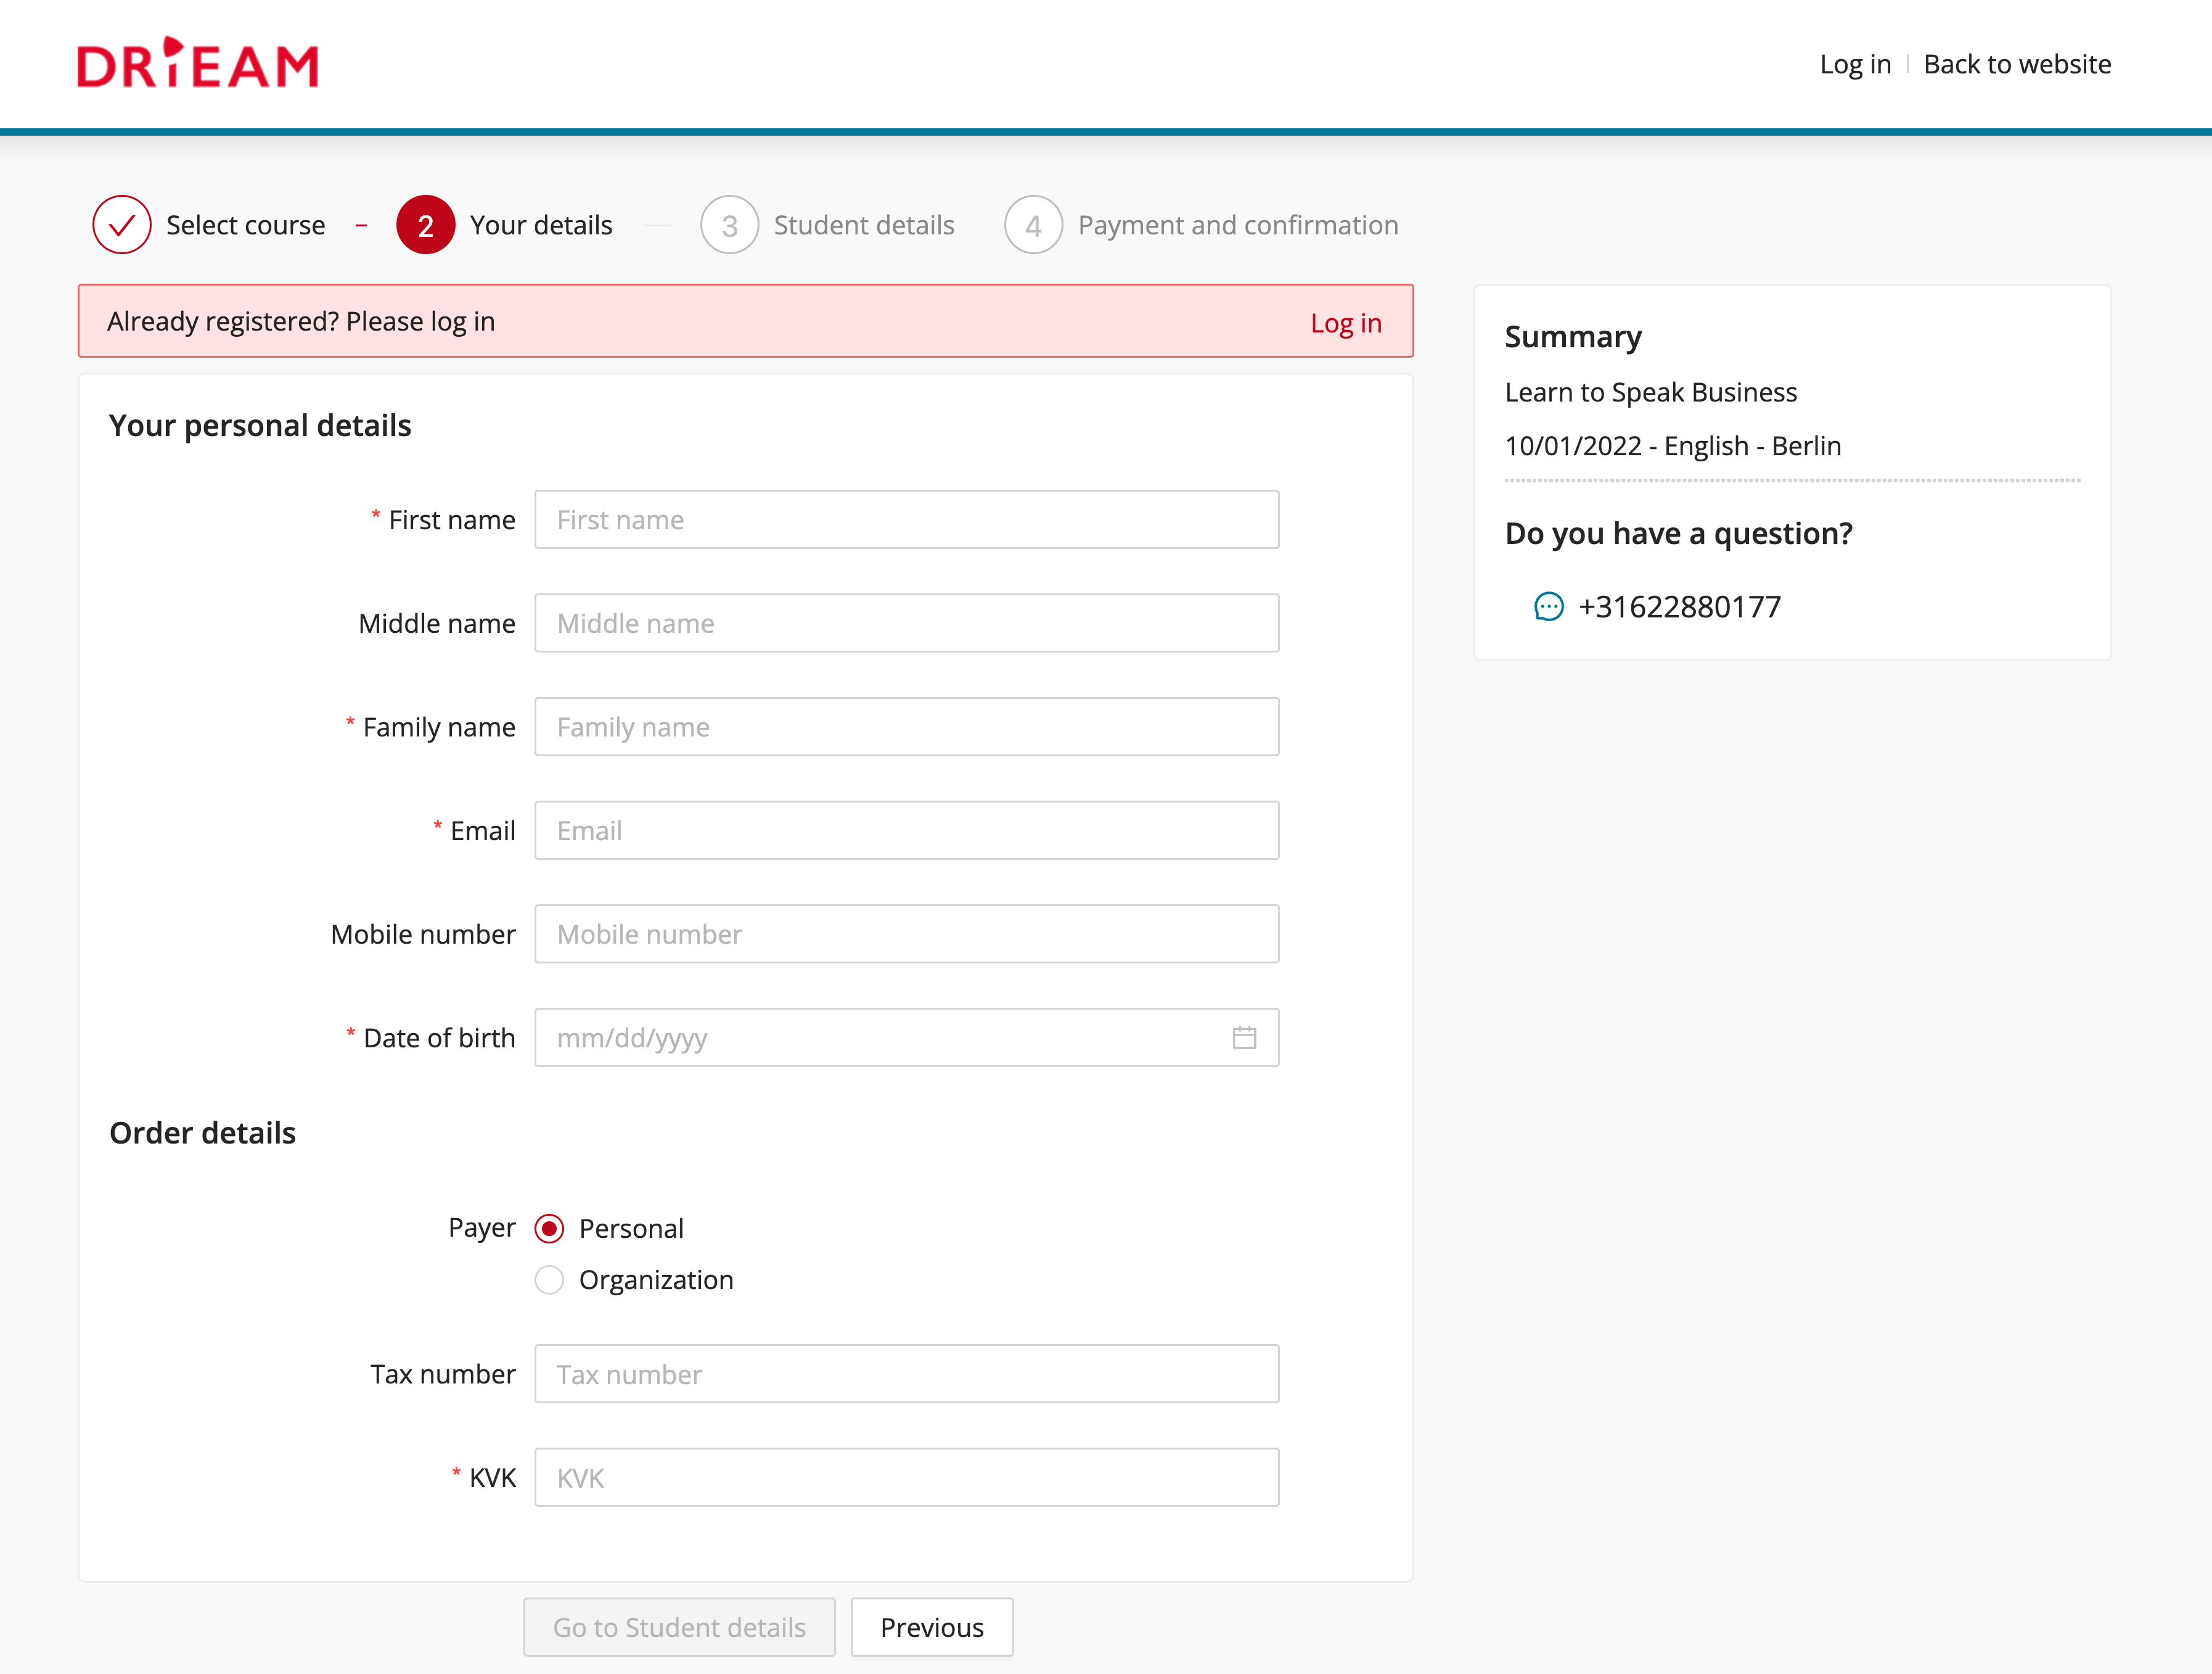This screenshot has height=1674, width=2212.
Task: Click the Order details heading
Action: [x=203, y=1132]
